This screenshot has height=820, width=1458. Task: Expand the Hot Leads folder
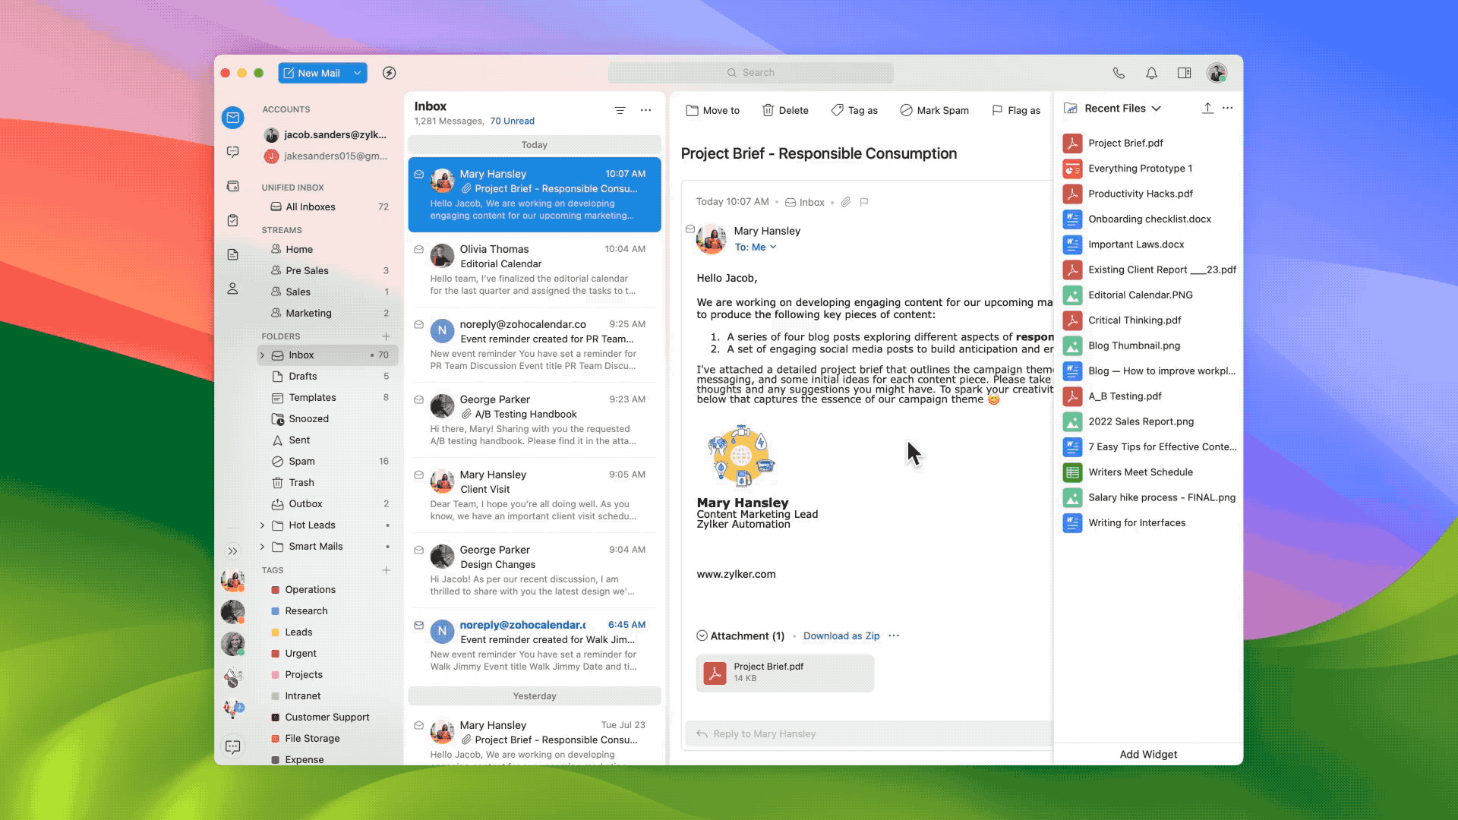click(262, 525)
